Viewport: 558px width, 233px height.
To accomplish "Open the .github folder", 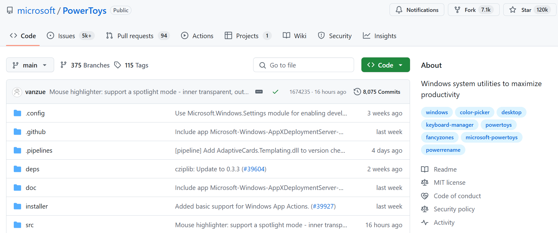I will click(x=36, y=132).
